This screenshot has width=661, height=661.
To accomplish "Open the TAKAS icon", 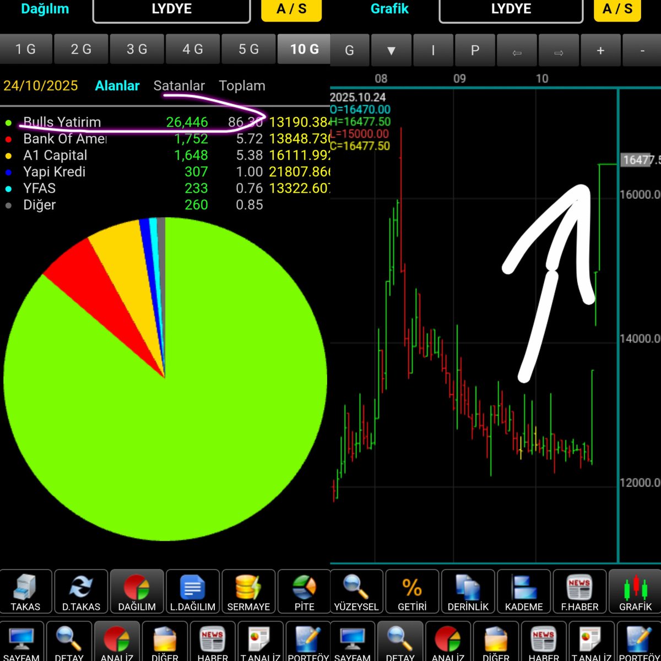I will 26,592.
